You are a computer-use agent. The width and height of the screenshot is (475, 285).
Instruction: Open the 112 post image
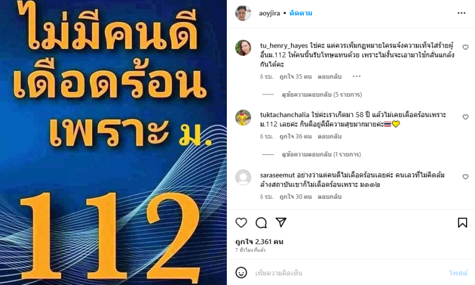pyautogui.click(x=113, y=142)
